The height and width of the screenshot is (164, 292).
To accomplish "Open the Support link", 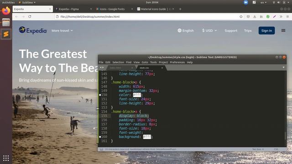I will pyautogui.click(x=231, y=31).
